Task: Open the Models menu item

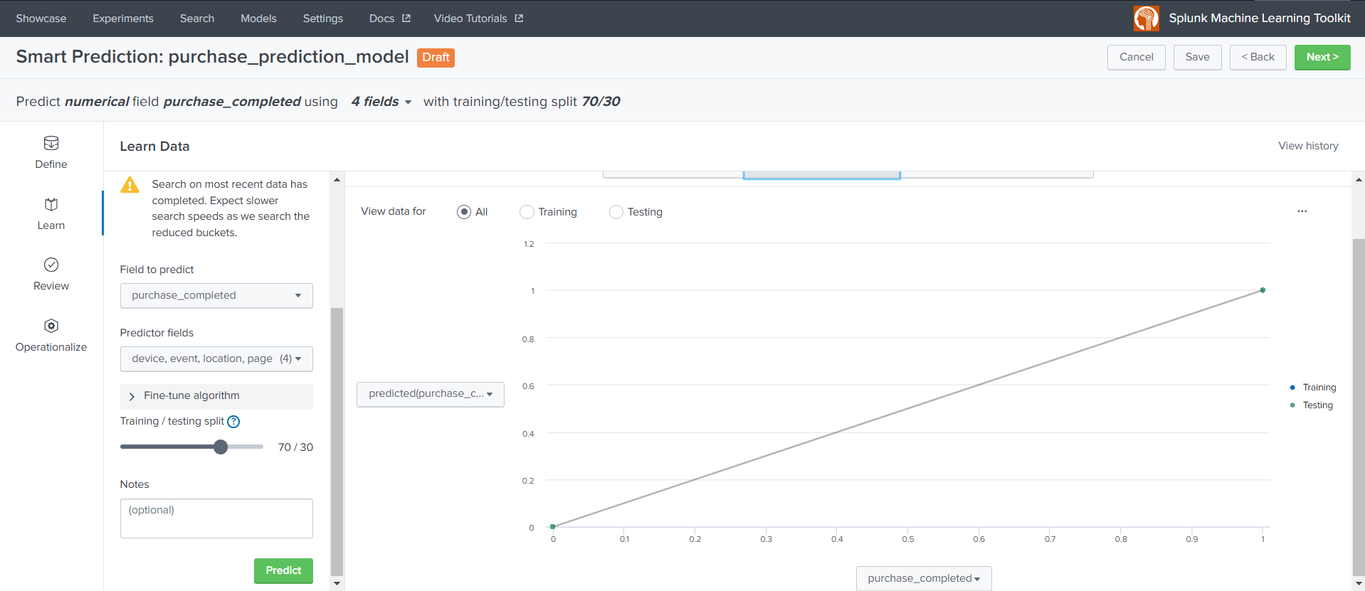Action: 258,18
